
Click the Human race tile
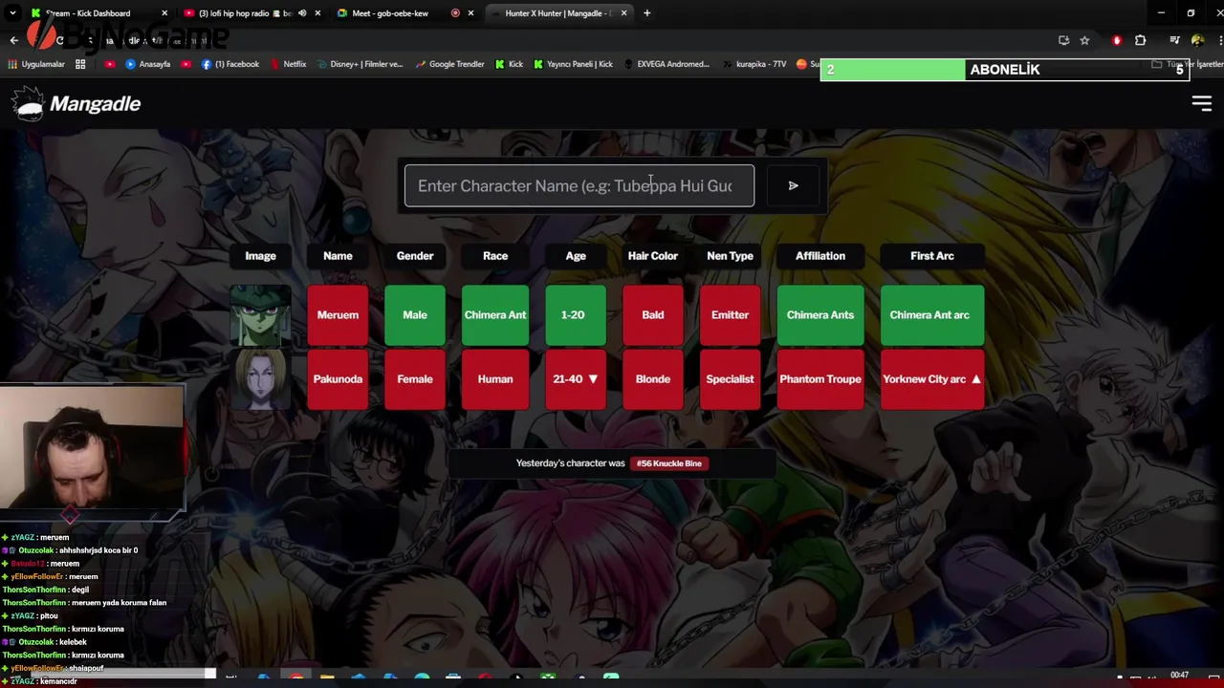point(495,379)
